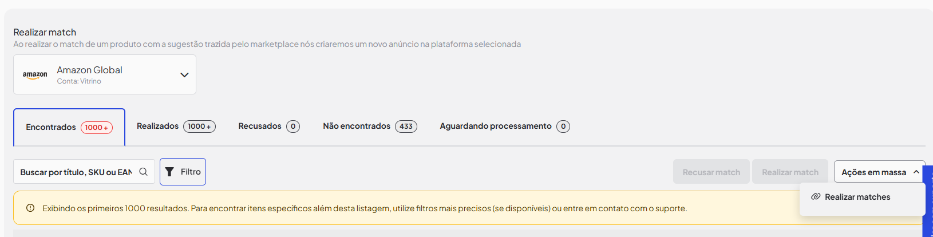The height and width of the screenshot is (237, 933).
Task: Expand the Amazon Global marketplace chevron
Action: coord(184,75)
